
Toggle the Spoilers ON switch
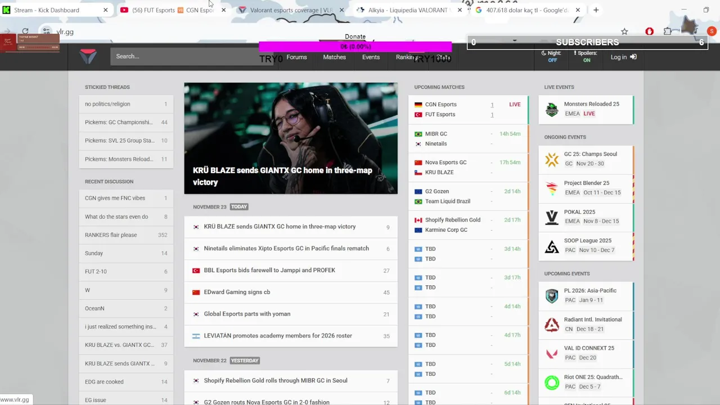[587, 56]
